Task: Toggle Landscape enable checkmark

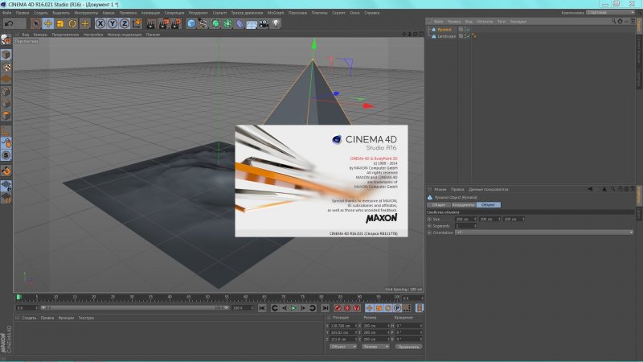Action: [468, 36]
